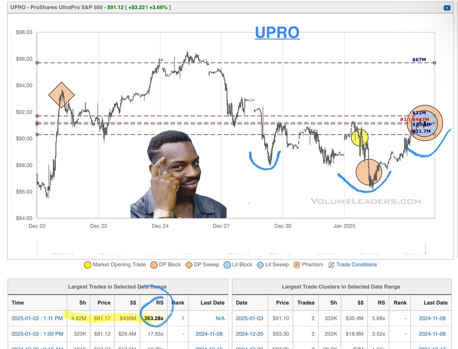Sort Largest Trades by Rank column
The image size is (458, 349).
click(178, 302)
